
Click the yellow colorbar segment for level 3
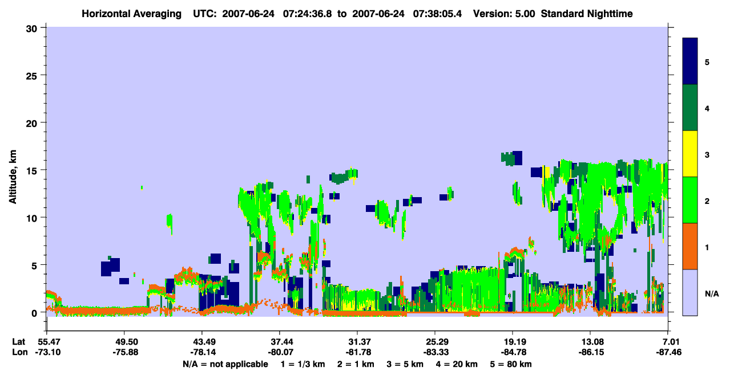(690, 154)
